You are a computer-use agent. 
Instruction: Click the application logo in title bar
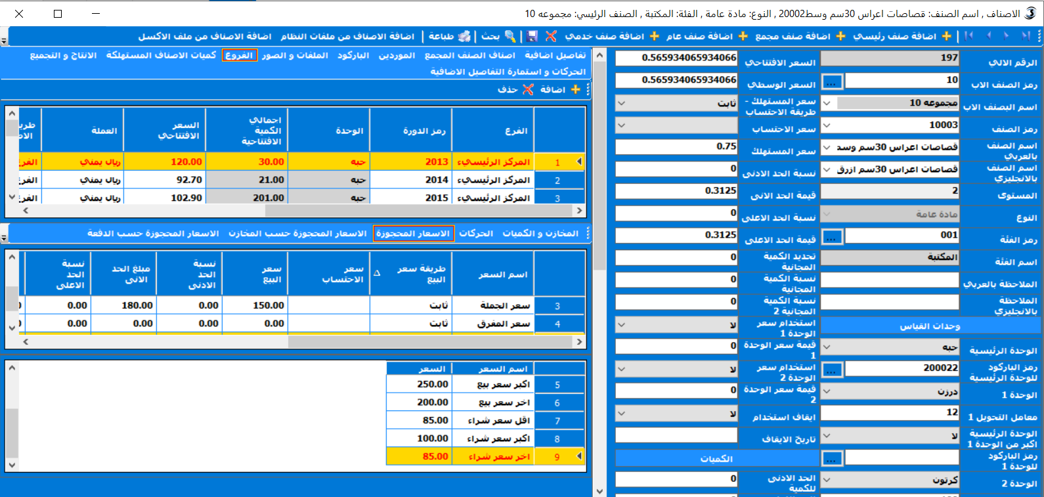[1031, 13]
